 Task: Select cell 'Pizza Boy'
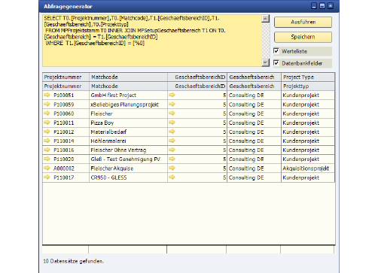[128, 123]
